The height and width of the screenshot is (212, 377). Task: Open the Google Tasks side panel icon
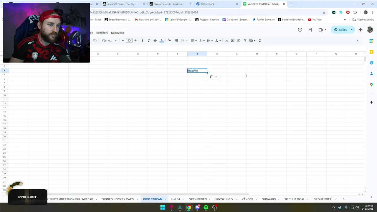pos(371,63)
